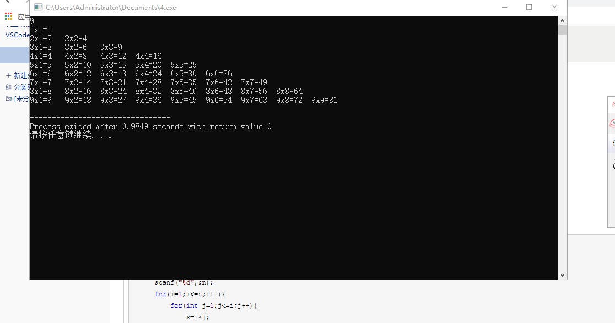Viewport: 615px width, 323px height.
Task: Open the browser apps grid icon
Action: coord(9,16)
